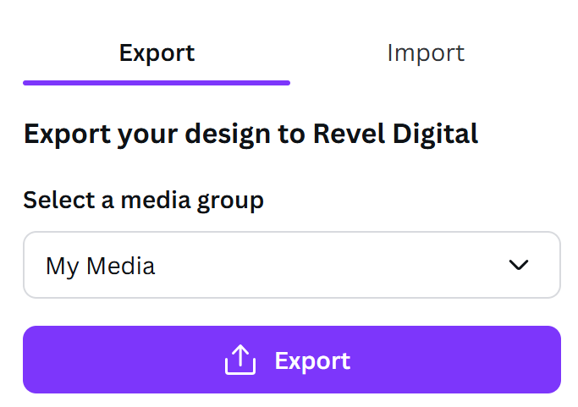The image size is (578, 407).
Task: Click the purple underline beneath Export tab
Action: click(x=157, y=83)
